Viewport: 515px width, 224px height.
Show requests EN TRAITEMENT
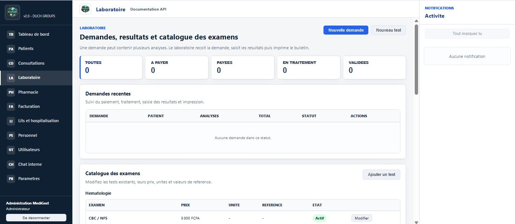pyautogui.click(x=309, y=68)
